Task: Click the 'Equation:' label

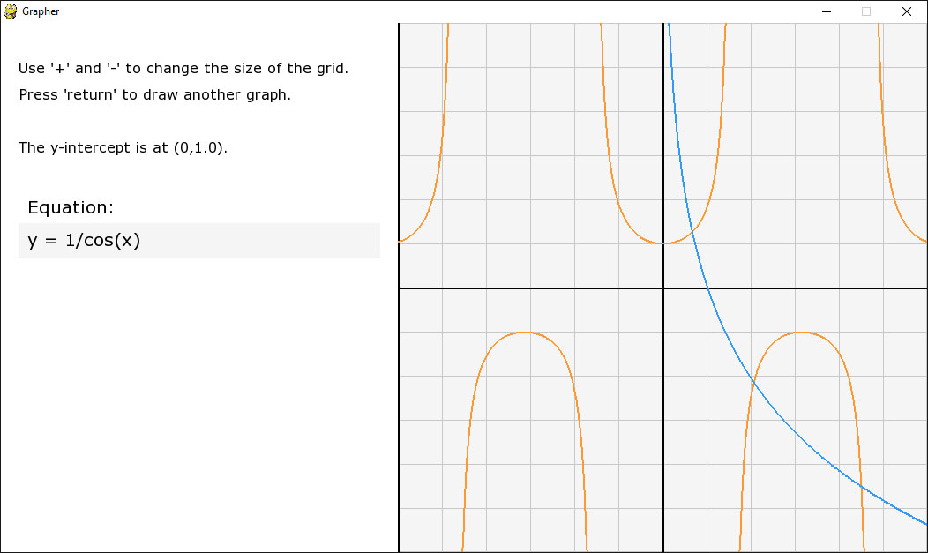Action: click(71, 207)
